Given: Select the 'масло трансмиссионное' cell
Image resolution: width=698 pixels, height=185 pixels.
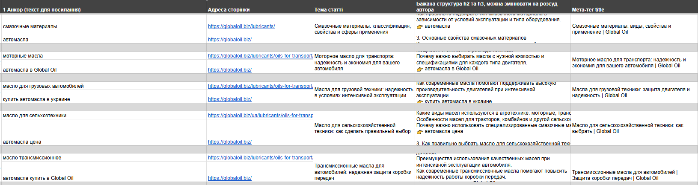Looking at the screenshot, I should (104, 158).
